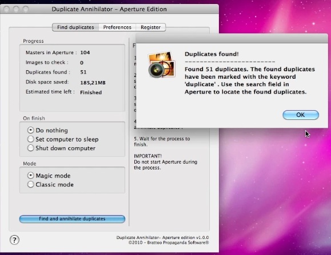Click step 5 Wait for the process text
The image size is (331, 255).
162,141
